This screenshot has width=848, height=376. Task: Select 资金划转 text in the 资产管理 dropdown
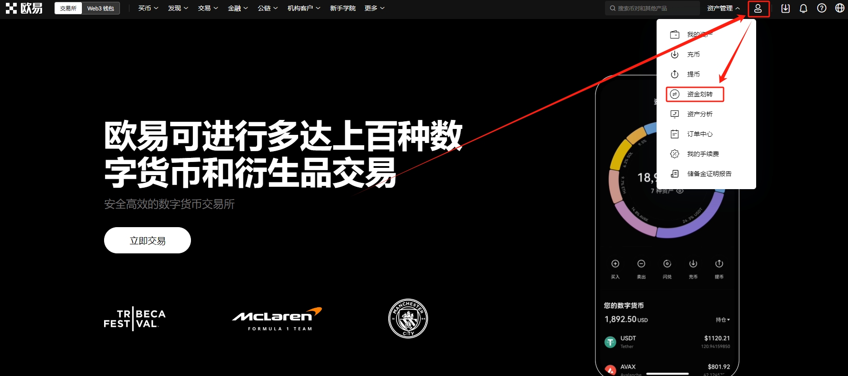(700, 94)
